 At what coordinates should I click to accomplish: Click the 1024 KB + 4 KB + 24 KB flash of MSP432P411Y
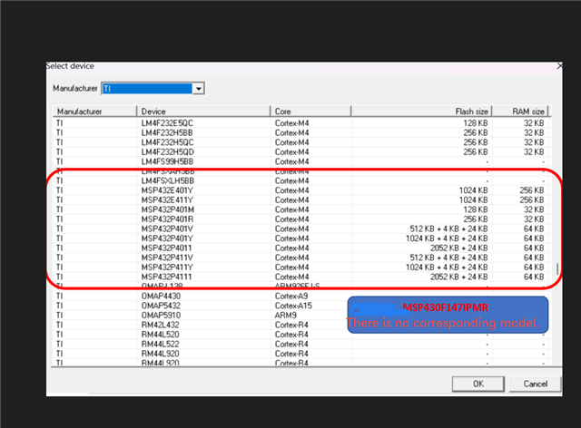tap(447, 267)
